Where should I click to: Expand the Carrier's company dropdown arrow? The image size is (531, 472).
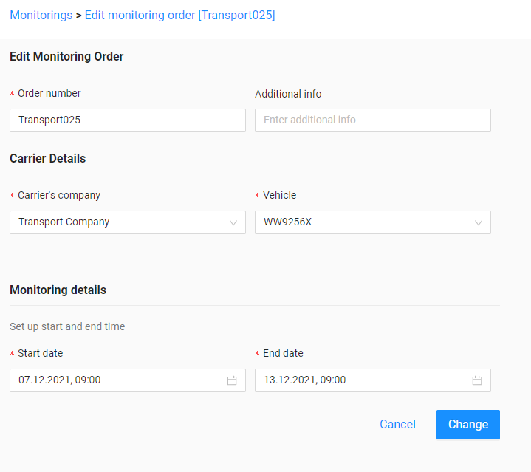[x=233, y=222]
